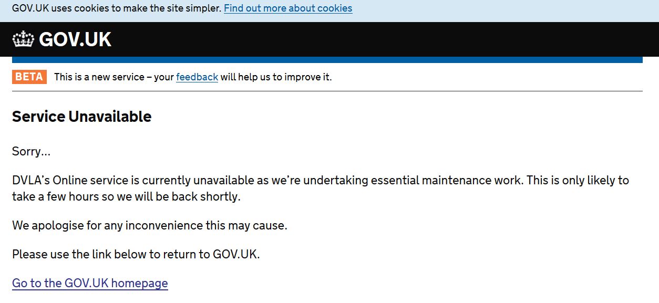This screenshot has width=659, height=303.
Task: Click the GOV.UK logo text
Action: click(75, 39)
